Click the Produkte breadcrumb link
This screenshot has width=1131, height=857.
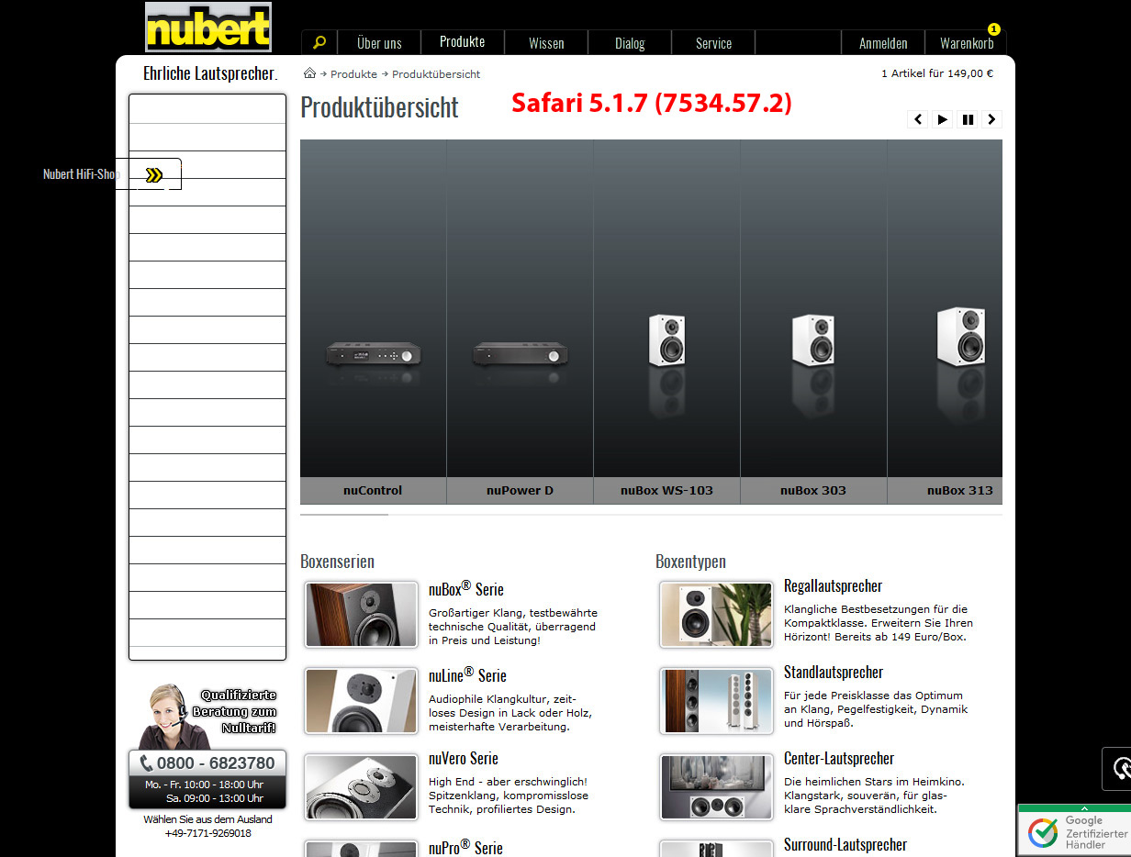pos(353,74)
